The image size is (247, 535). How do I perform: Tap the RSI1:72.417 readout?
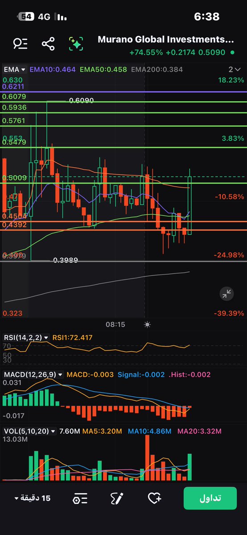pyautogui.click(x=72, y=337)
